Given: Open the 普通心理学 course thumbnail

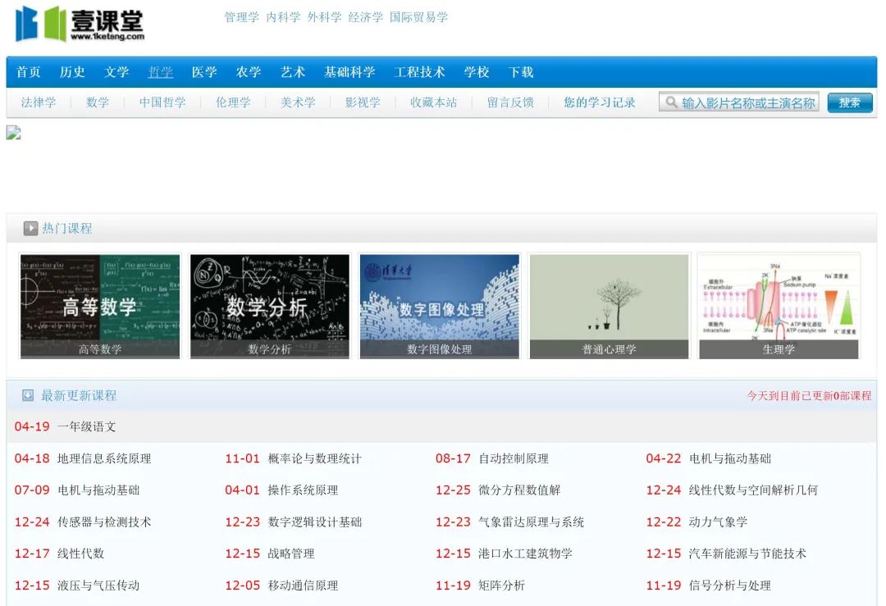Looking at the screenshot, I should click(x=609, y=305).
